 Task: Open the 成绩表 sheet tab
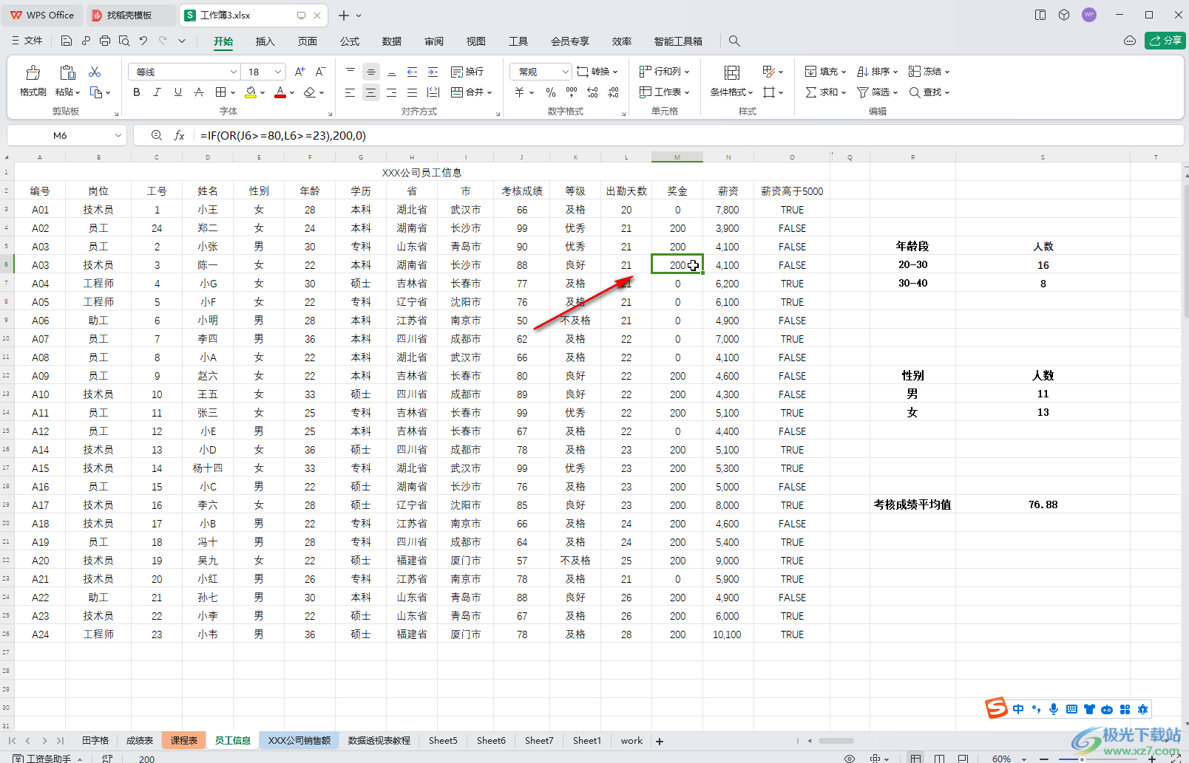(x=139, y=741)
